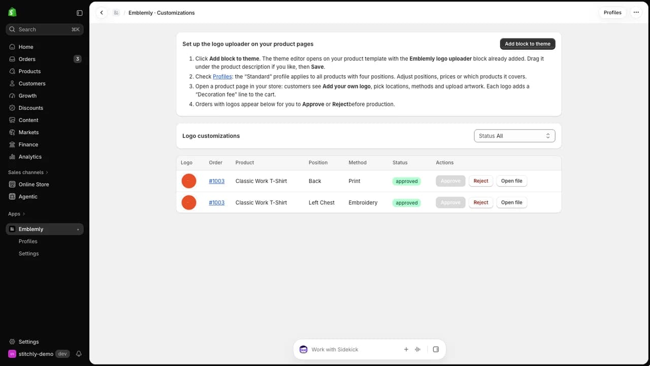Click the Analytics bar chart icon
The image size is (650, 366).
12,157
